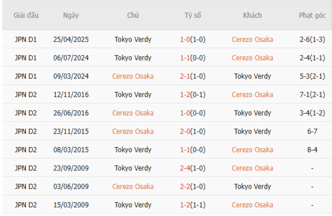Open the 1-2 score of the 12/11/2016 match
Viewport: 332px width, 216px height.
point(193,94)
